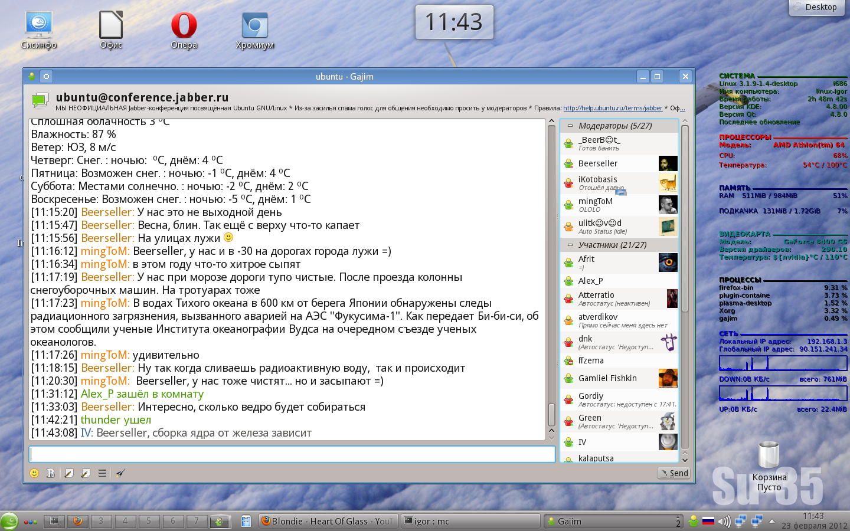850x531 pixels.
Task: Expand hidden system tray icons arrow
Action: [771, 522]
